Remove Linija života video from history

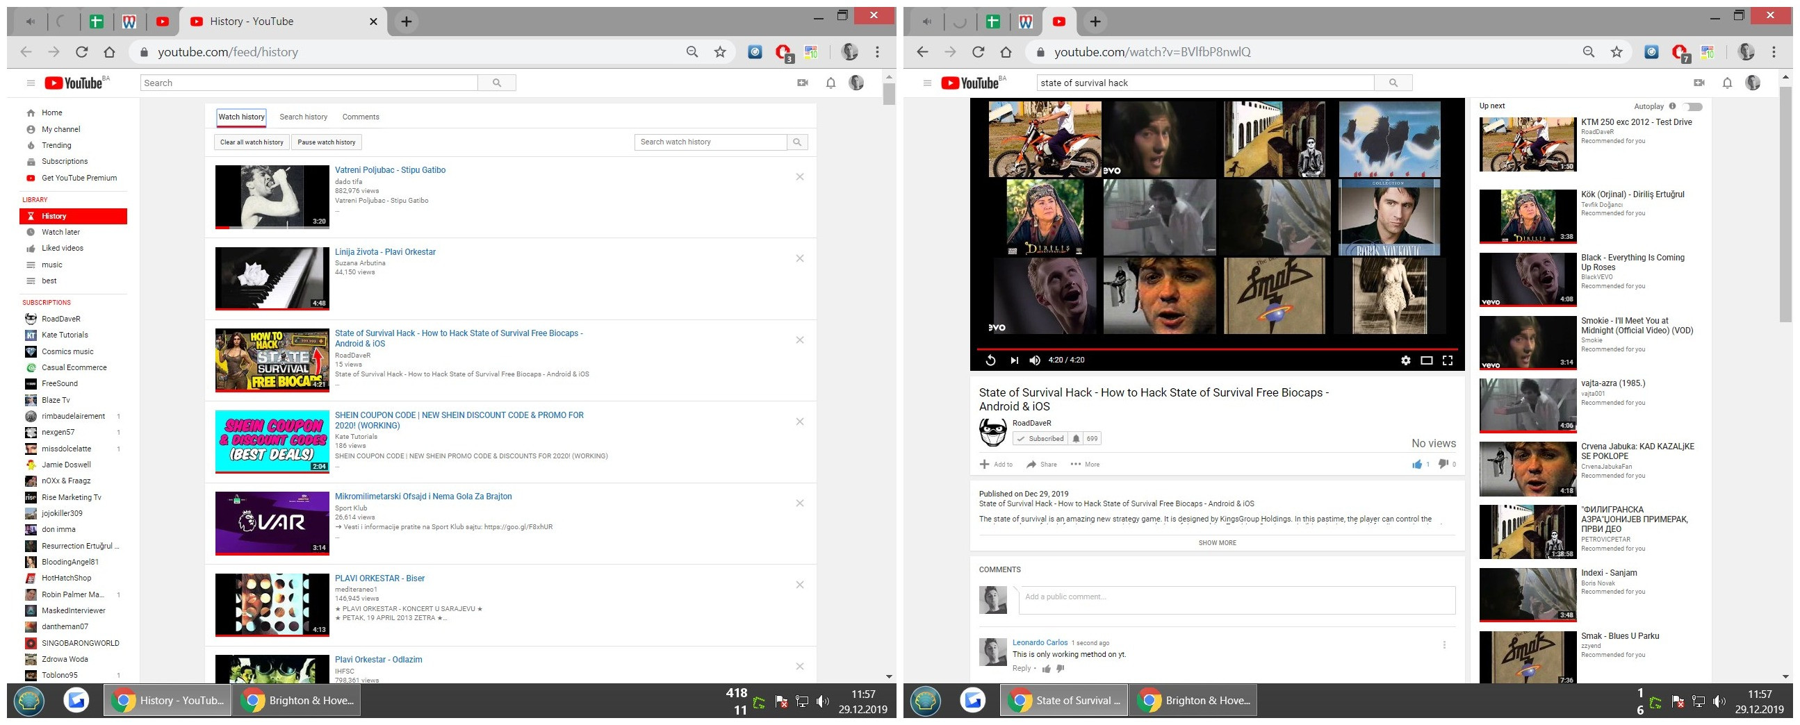tap(799, 258)
